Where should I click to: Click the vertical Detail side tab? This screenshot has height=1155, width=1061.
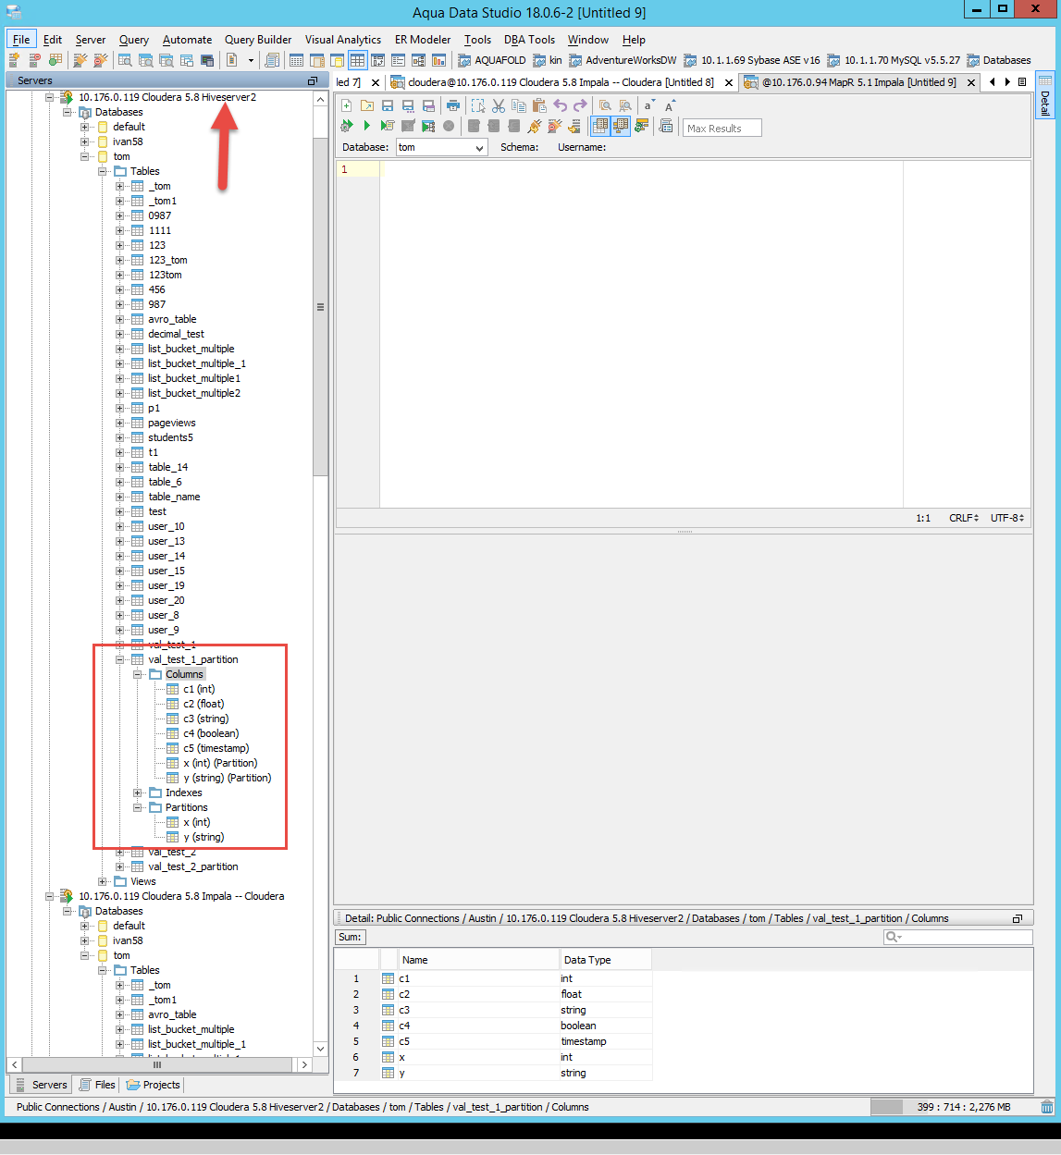pyautogui.click(x=1044, y=96)
